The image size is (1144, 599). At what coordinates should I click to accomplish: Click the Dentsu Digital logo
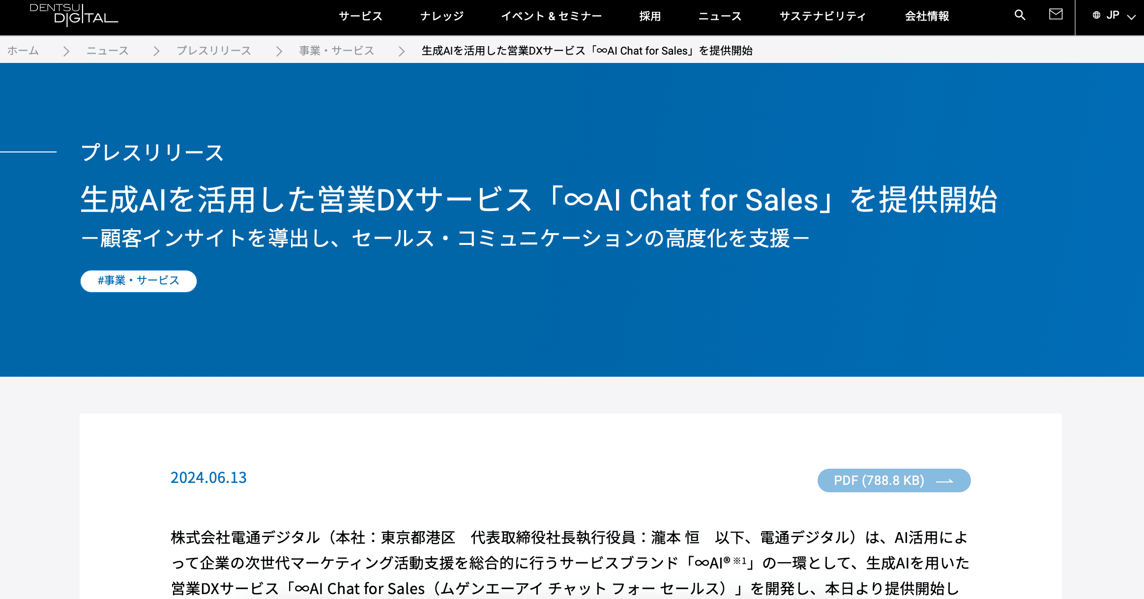tap(74, 15)
